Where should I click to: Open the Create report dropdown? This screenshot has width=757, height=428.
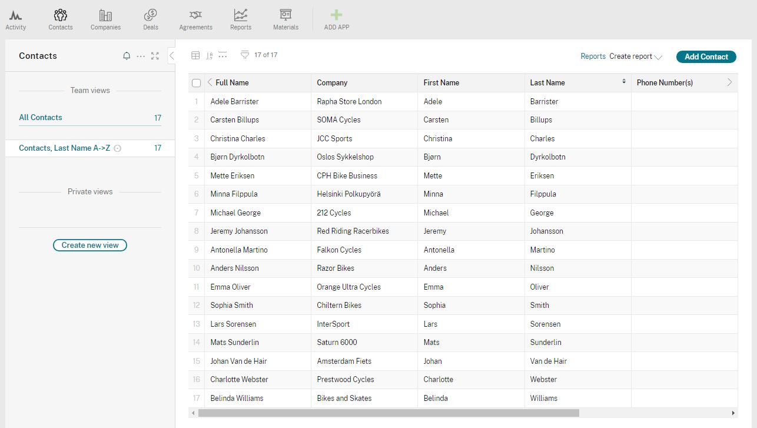(x=636, y=57)
